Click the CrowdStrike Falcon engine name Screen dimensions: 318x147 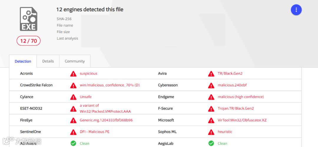click(x=36, y=85)
